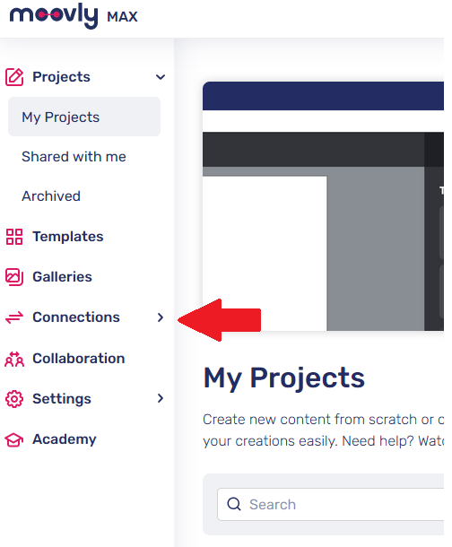Click the Search input field
The height and width of the screenshot is (547, 452).
(x=330, y=505)
